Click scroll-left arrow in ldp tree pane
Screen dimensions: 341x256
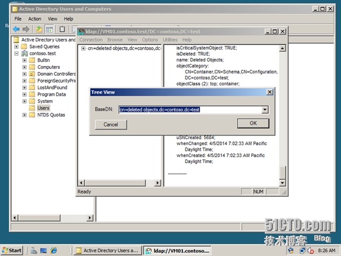pyautogui.click(x=82, y=183)
